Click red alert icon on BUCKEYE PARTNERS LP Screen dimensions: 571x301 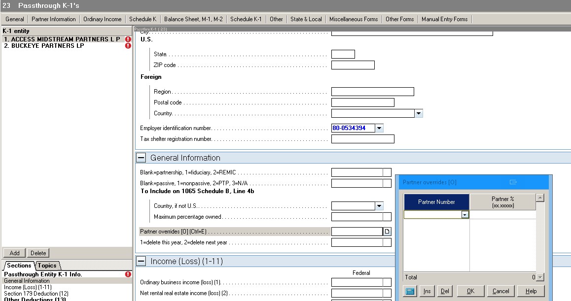128,45
